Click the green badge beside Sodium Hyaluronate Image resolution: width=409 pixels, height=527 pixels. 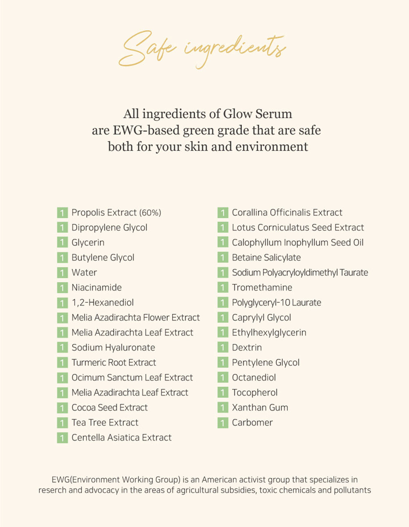pos(62,348)
